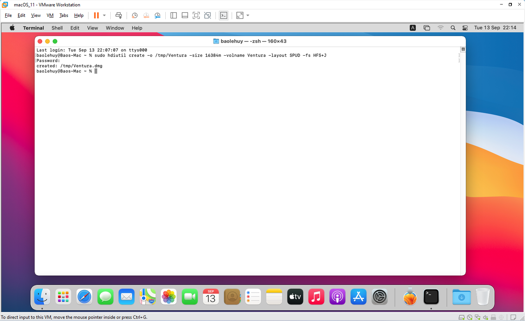Open Mail from the Dock
Screen dimensions: 525x321
[x=126, y=296]
